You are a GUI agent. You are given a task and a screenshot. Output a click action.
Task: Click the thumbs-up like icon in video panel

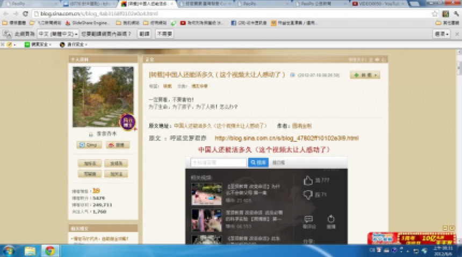[x=308, y=180]
